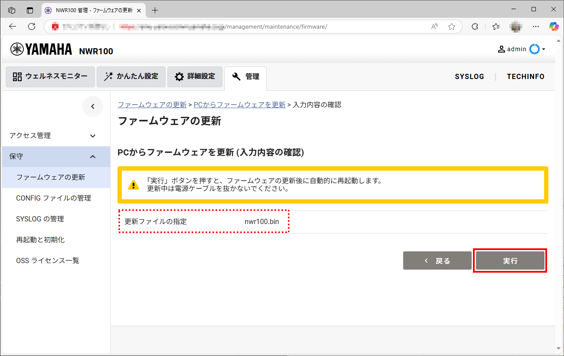The image size is (564, 356).
Task: Click the Yamaha logo
Action: tap(16, 49)
